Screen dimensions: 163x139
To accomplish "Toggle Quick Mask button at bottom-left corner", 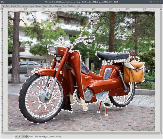I will 2,133.
